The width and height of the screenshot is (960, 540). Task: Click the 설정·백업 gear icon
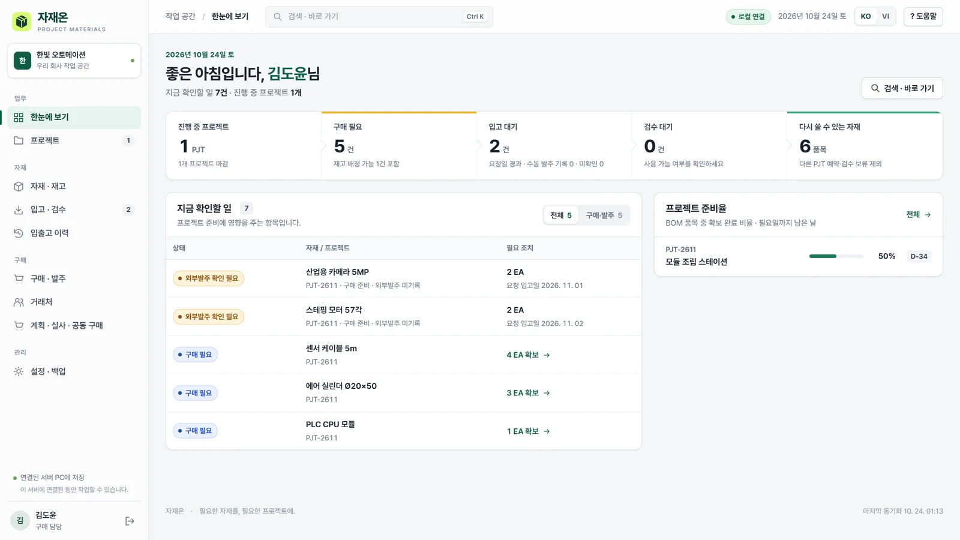click(19, 371)
